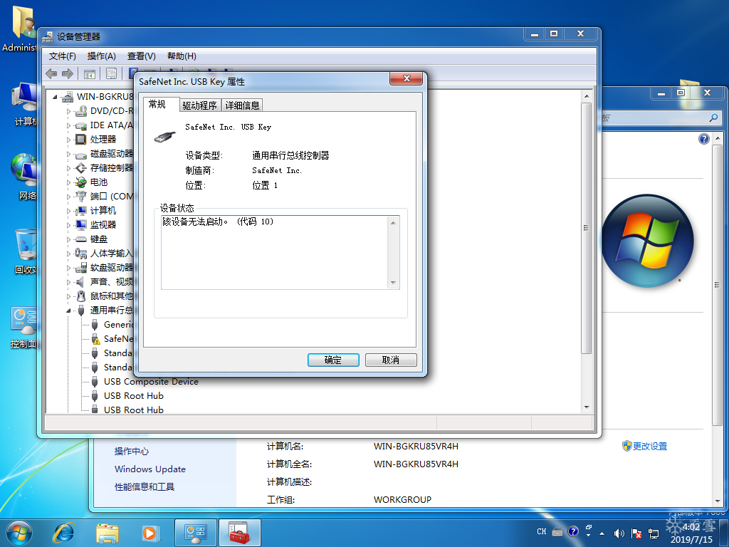Open the Start menu orb
This screenshot has width=729, height=547.
coord(19,533)
